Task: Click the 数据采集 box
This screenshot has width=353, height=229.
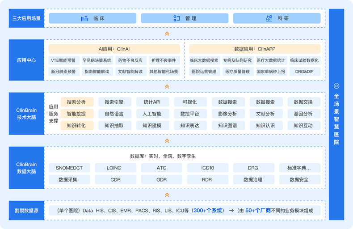Action: pos(69,179)
